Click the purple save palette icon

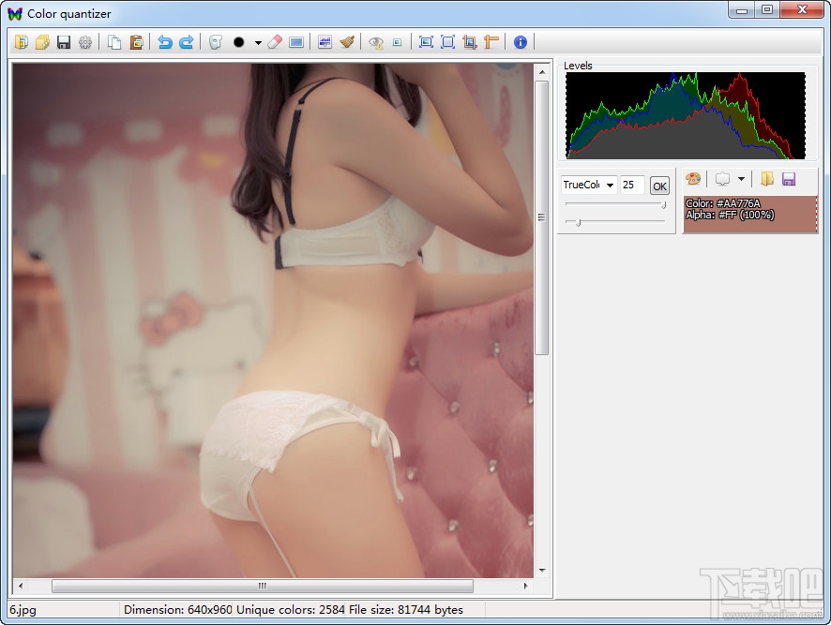[789, 179]
